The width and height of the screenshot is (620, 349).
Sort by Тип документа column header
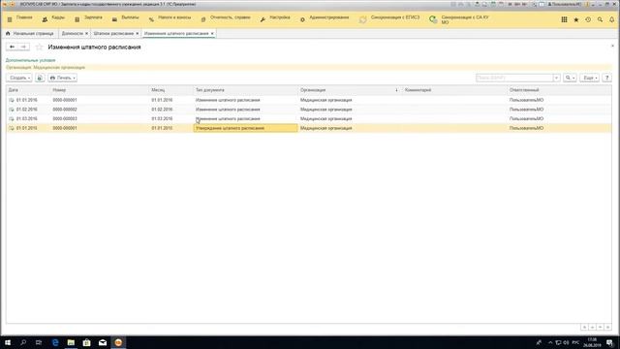pos(209,90)
